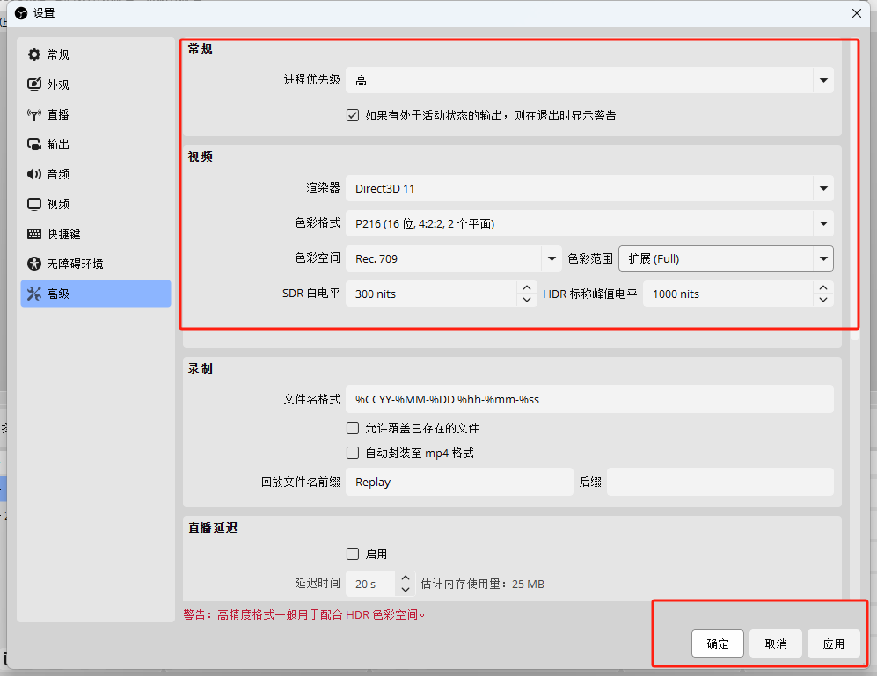This screenshot has height=676, width=877.
Task: Select the 音频 settings page
Action: tap(57, 174)
